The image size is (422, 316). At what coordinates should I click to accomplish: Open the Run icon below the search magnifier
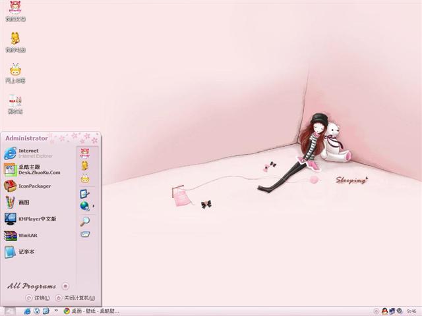(84, 234)
